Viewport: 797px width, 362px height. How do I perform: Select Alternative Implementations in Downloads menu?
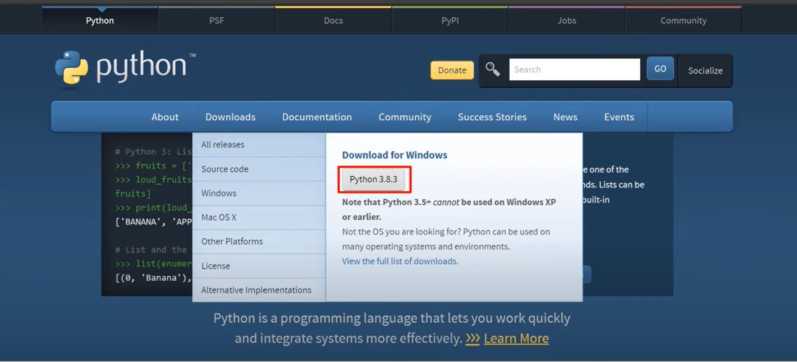(259, 290)
